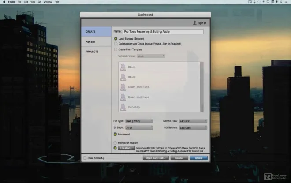
Task: Open the Apple menu
Action: pyautogui.click(x=4, y=2)
